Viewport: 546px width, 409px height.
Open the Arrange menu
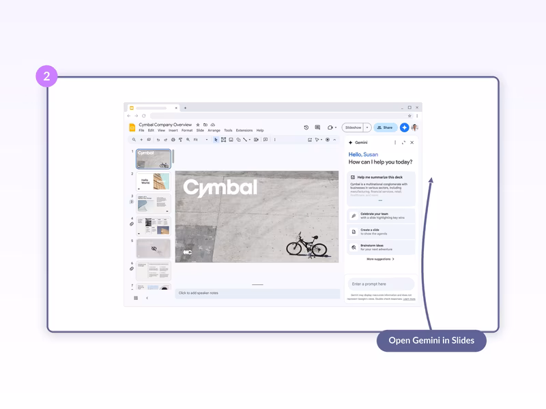(214, 130)
